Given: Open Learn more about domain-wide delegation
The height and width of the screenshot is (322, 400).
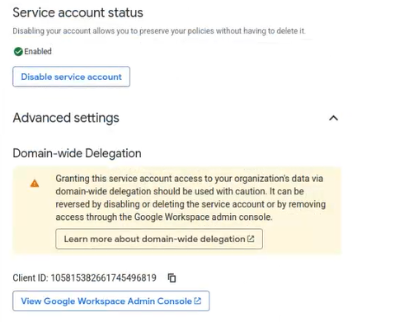Looking at the screenshot, I should [159, 239].
